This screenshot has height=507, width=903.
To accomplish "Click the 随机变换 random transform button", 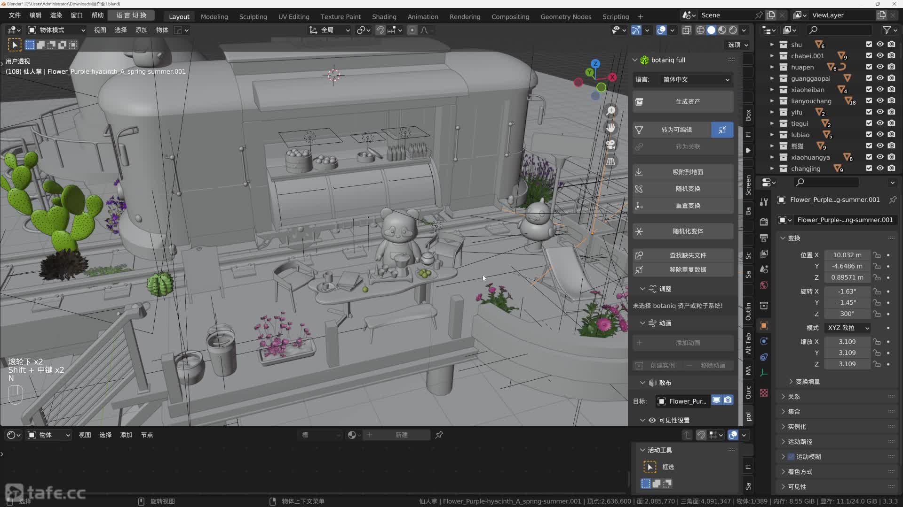I will tap(683, 189).
